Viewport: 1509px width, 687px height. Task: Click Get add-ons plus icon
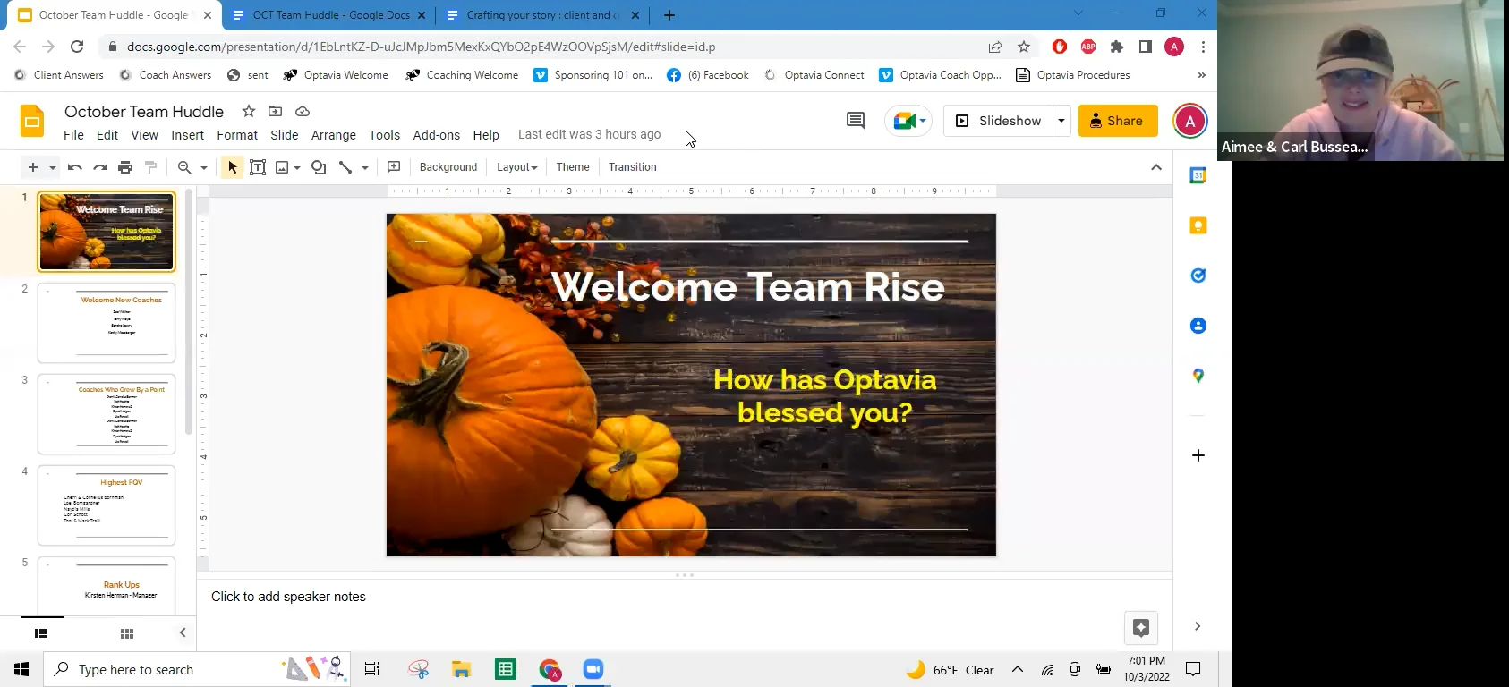tap(1198, 455)
